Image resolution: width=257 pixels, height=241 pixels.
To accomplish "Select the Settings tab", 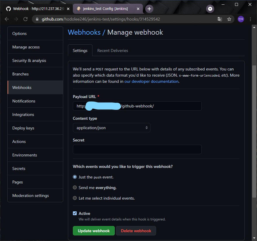I will click(x=80, y=50).
